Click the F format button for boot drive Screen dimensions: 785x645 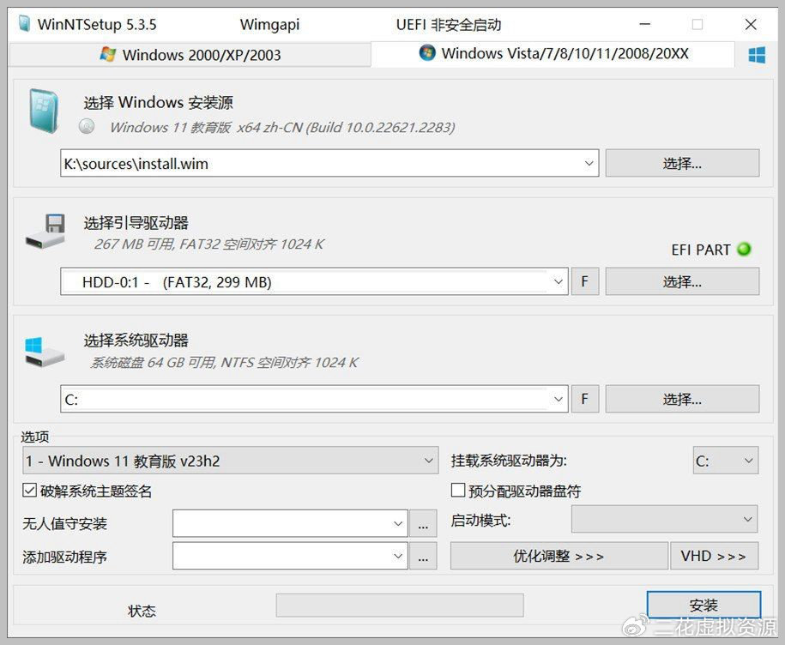pos(584,281)
